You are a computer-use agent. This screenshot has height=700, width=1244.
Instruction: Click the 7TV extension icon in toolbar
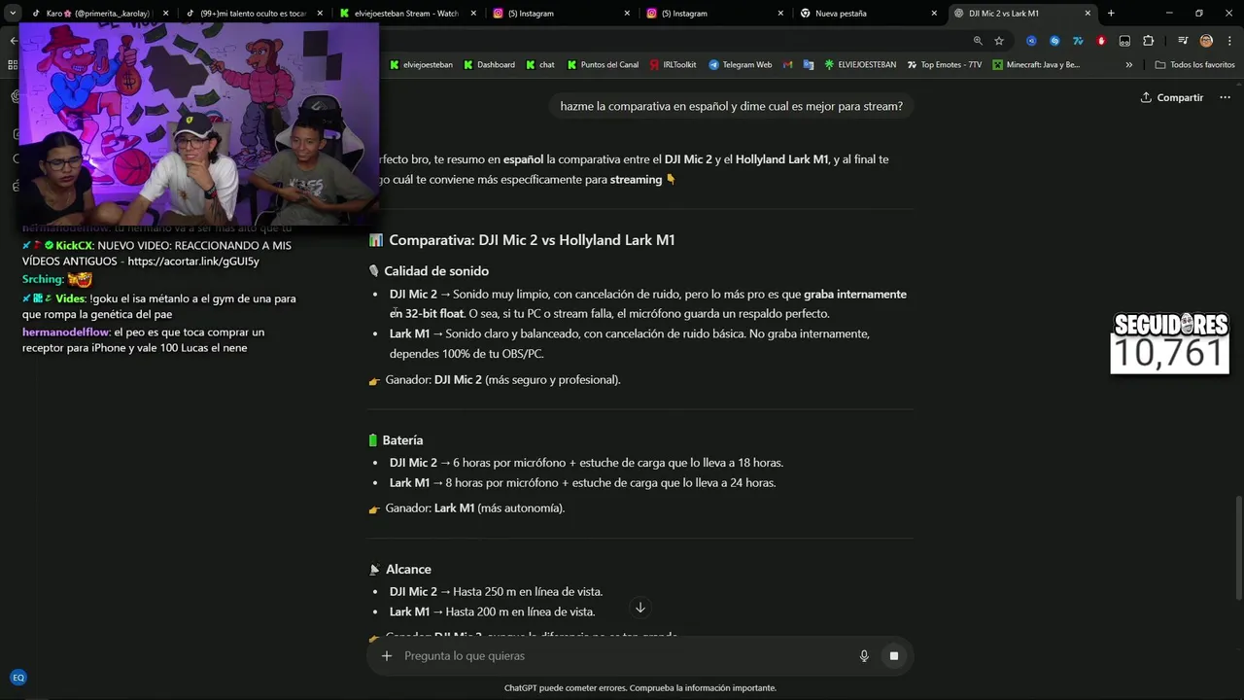[x=1078, y=41]
